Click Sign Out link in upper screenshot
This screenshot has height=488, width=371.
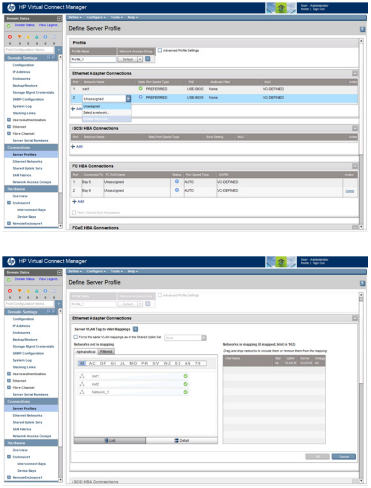[x=319, y=9]
